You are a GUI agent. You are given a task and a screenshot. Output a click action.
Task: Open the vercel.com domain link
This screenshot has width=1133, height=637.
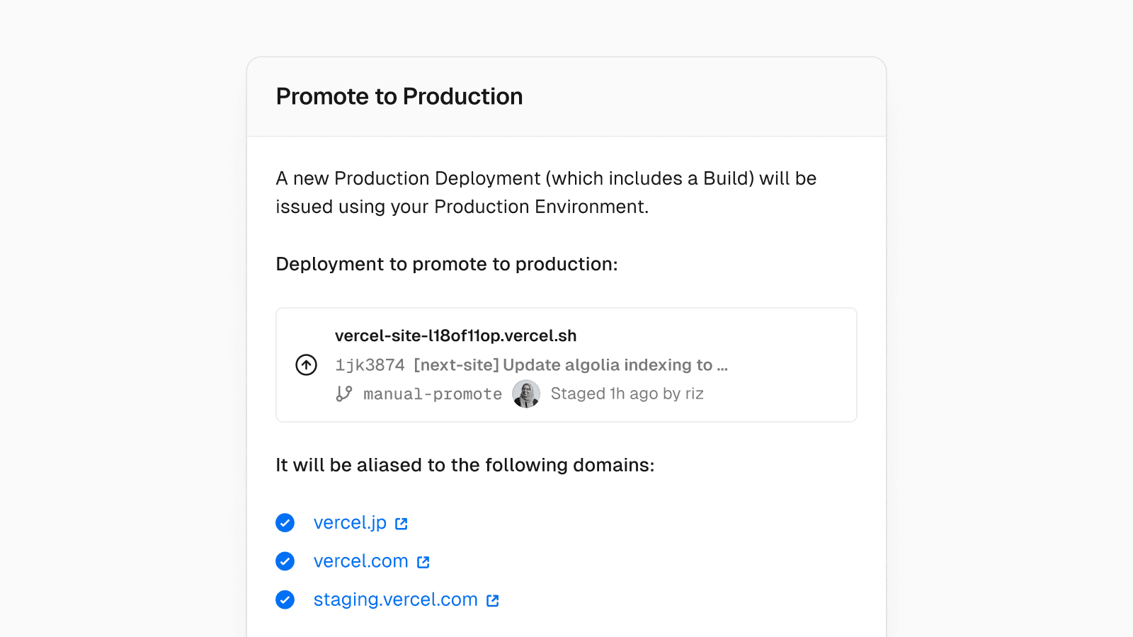pyautogui.click(x=360, y=561)
